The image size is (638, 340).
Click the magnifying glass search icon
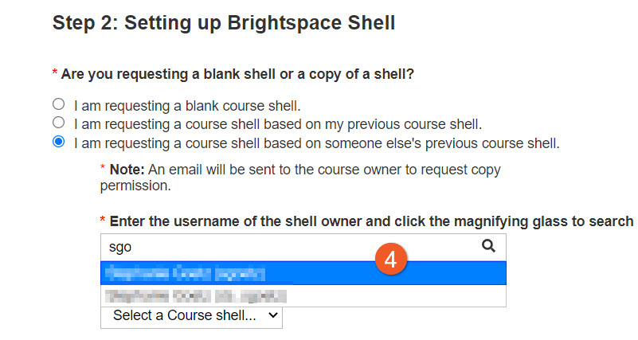pos(488,246)
